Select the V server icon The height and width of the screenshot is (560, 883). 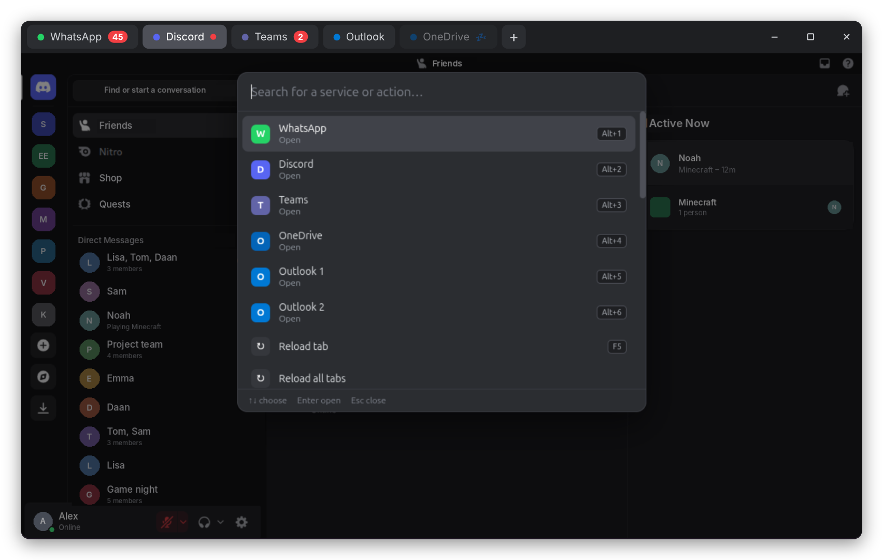(x=43, y=283)
